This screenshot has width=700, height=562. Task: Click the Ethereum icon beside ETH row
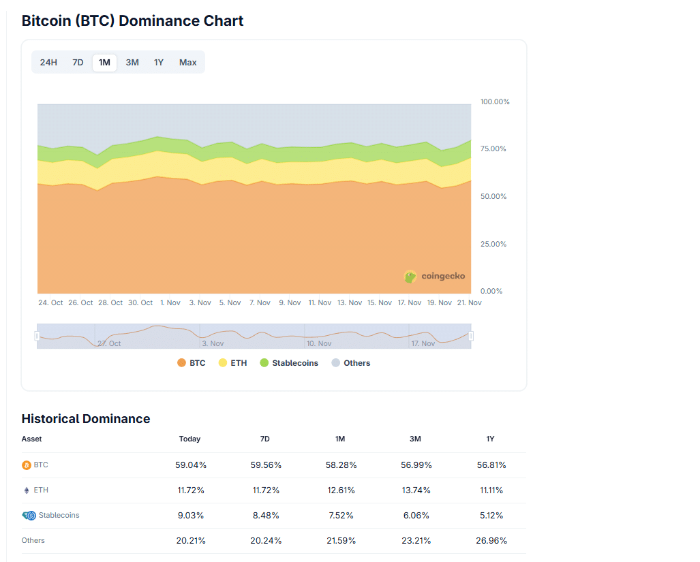[x=25, y=490]
